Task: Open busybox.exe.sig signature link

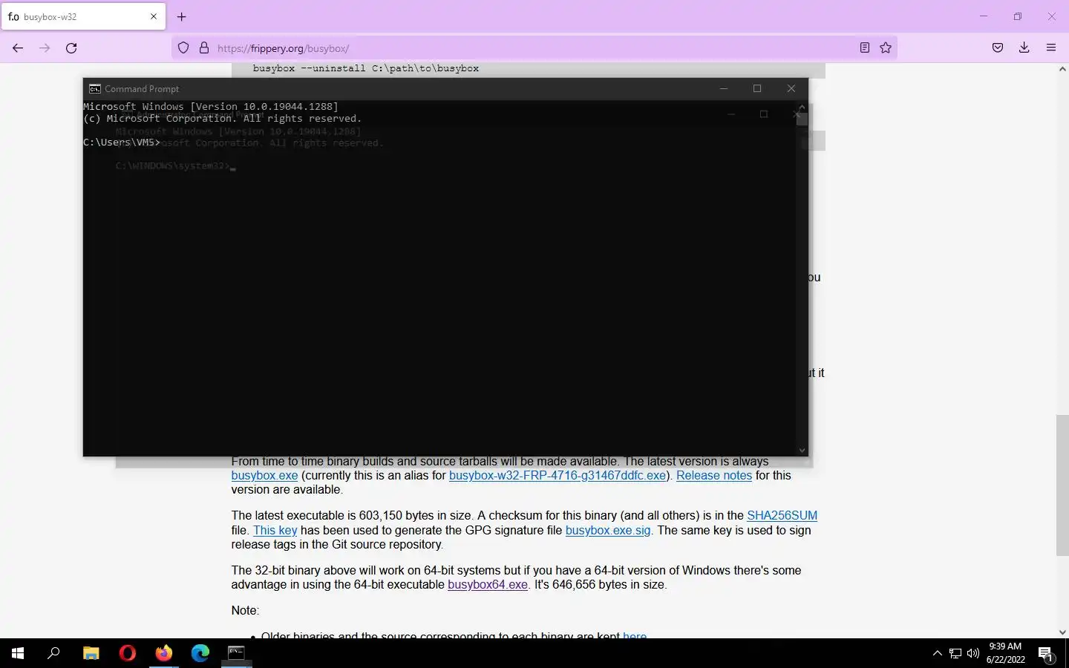Action: tap(608, 531)
